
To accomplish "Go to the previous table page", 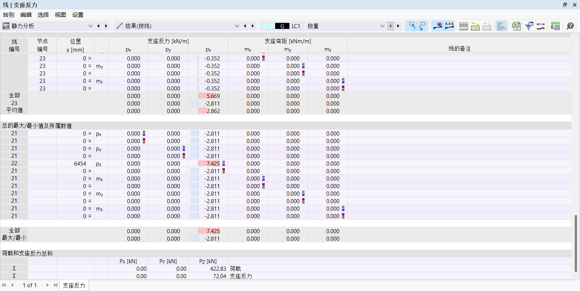I will click(12, 285).
